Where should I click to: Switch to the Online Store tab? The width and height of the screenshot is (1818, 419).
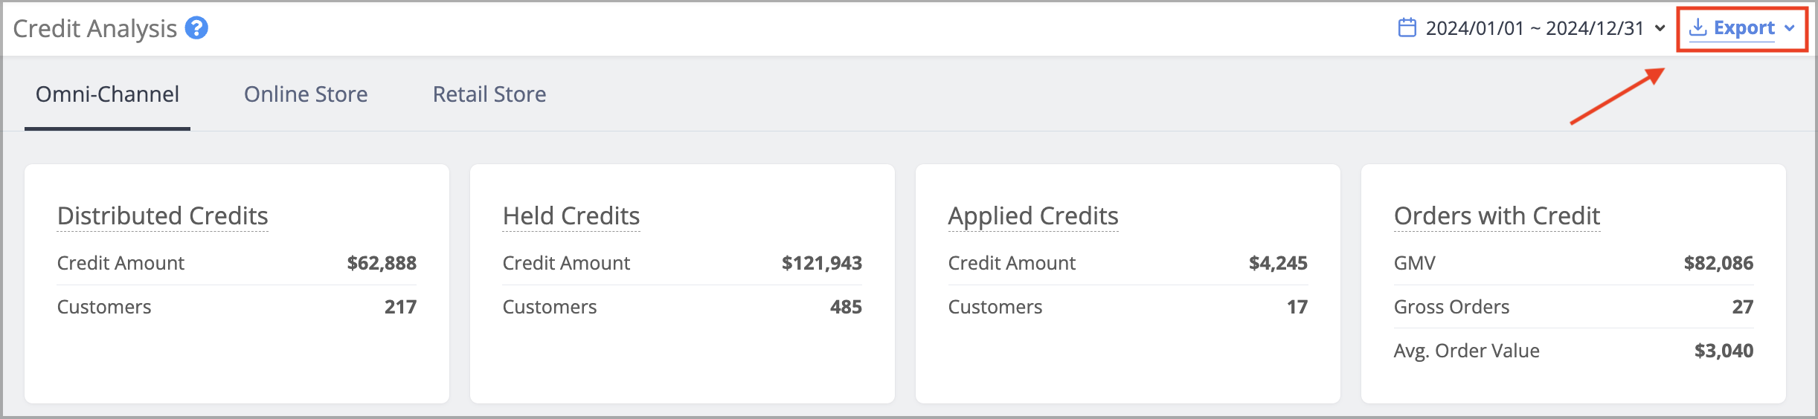click(x=306, y=94)
